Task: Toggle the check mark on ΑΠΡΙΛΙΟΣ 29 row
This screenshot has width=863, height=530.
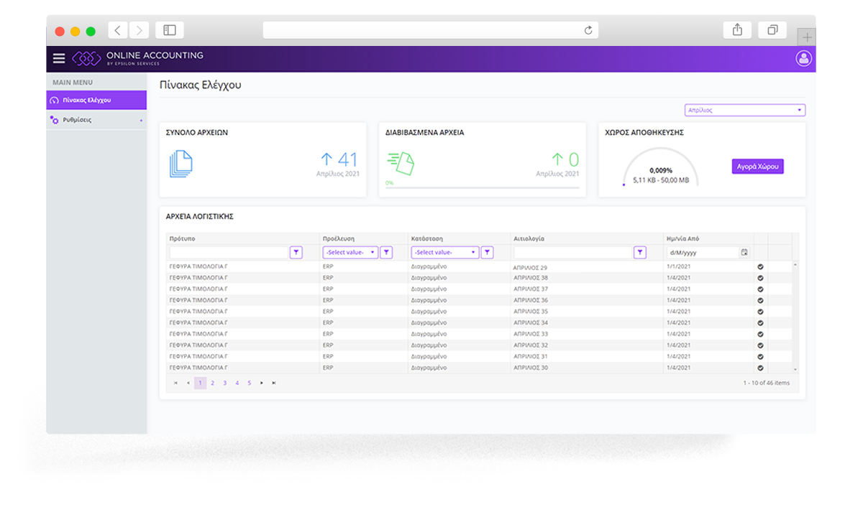Action: (761, 267)
